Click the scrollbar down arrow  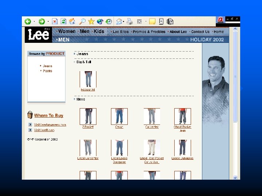point(235,178)
